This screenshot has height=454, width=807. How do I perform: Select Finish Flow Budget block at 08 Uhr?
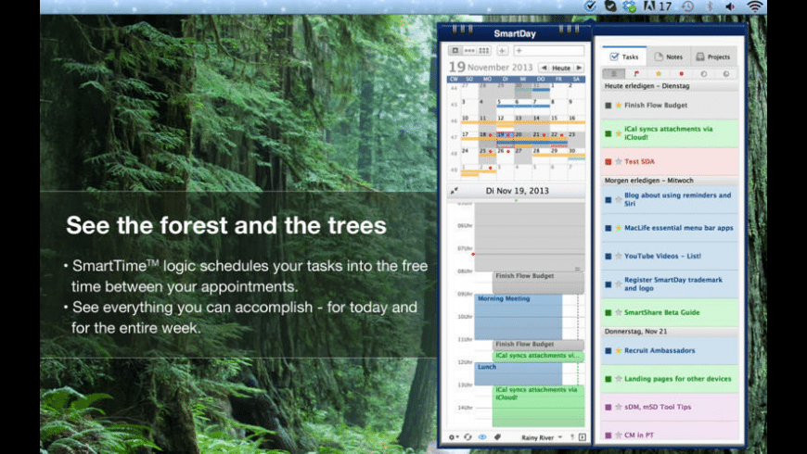click(x=538, y=283)
